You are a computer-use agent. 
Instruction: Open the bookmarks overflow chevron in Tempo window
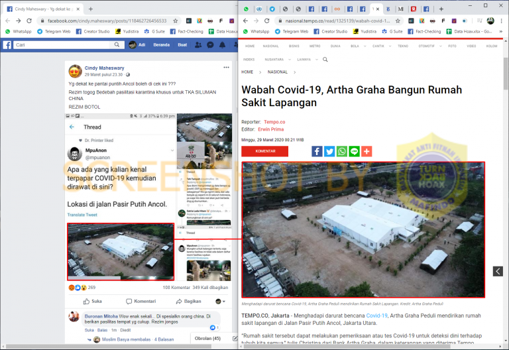501,32
